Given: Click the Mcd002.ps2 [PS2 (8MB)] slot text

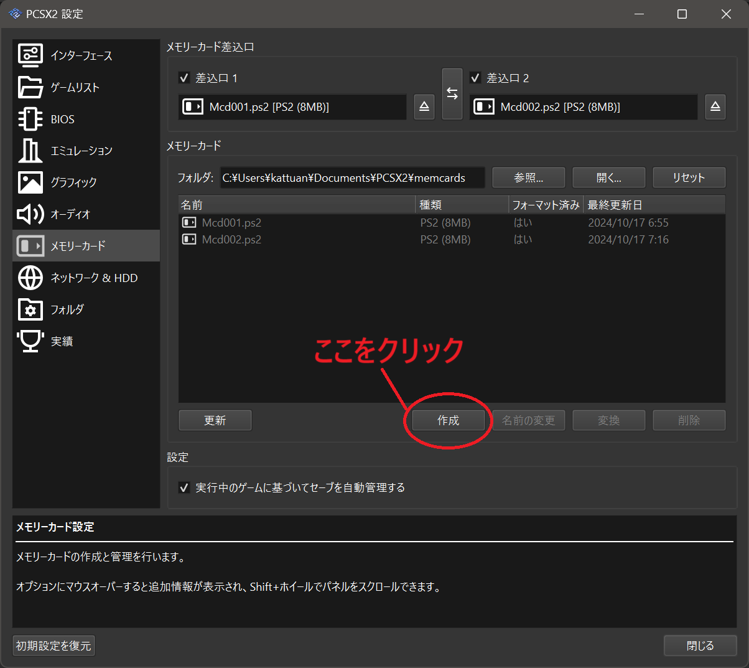Looking at the screenshot, I should [x=561, y=107].
